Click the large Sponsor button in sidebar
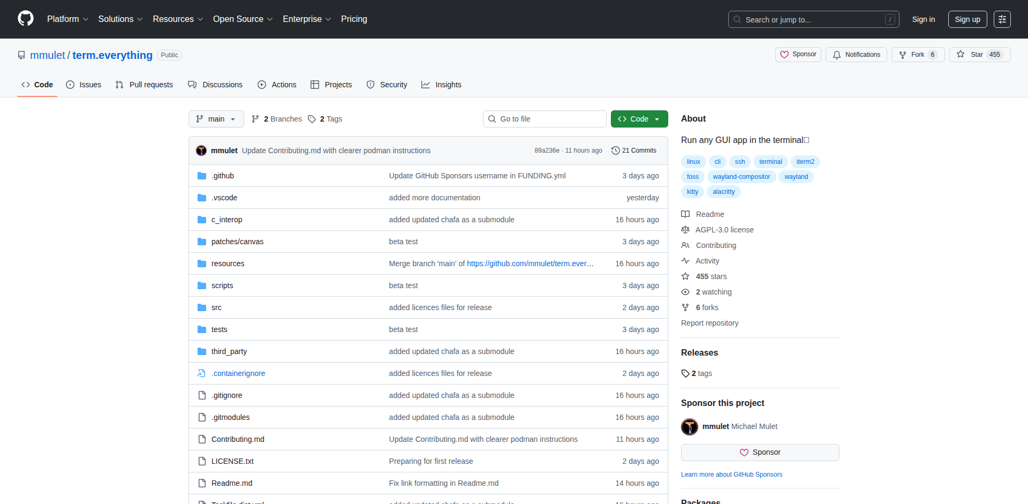 [760, 453]
